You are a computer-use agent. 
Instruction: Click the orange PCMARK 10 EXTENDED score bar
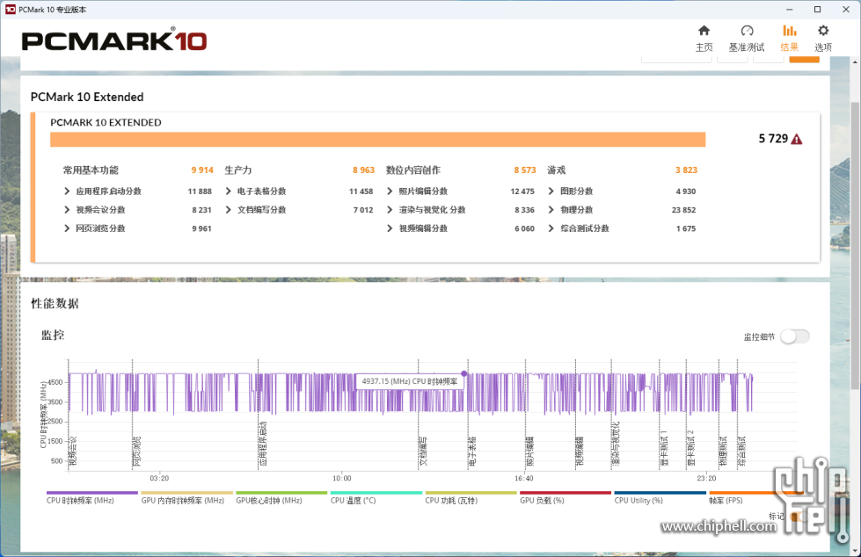click(x=377, y=139)
